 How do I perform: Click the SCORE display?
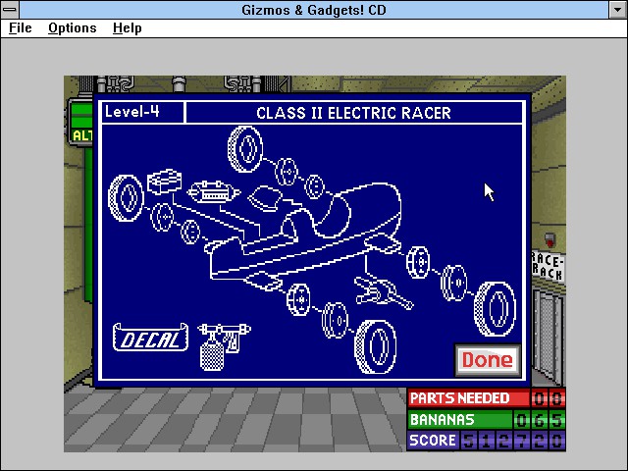click(487, 441)
